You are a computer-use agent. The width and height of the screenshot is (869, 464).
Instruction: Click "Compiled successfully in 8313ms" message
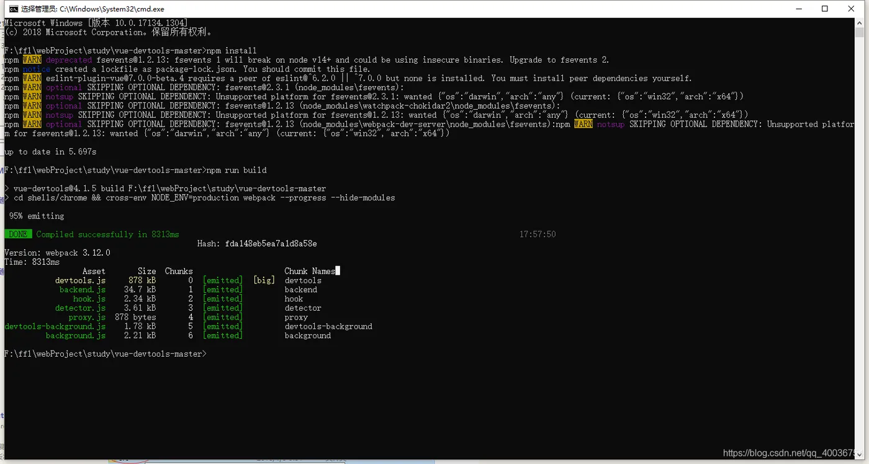pyautogui.click(x=107, y=234)
